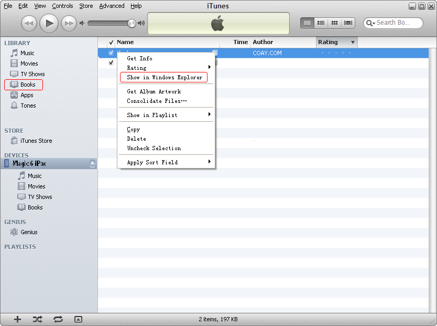Expand the Apply Sort Field submenu

click(x=166, y=162)
